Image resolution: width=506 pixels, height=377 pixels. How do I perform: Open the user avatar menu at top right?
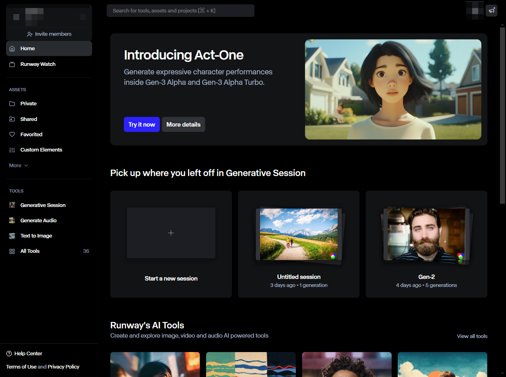click(x=475, y=10)
